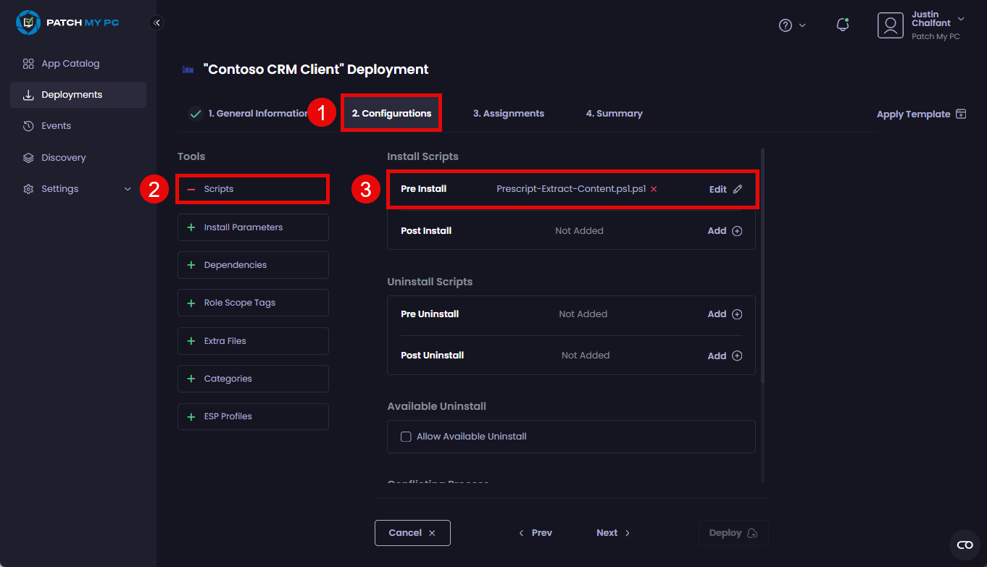Viewport: 987px width, 567px height.
Task: Click the help question-mark icon
Action: tap(785, 25)
